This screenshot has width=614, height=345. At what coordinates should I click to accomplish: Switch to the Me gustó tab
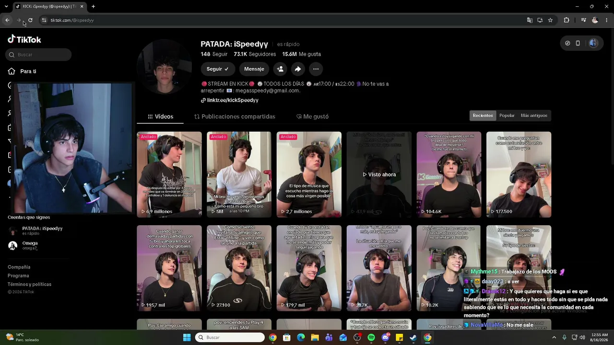click(x=312, y=116)
